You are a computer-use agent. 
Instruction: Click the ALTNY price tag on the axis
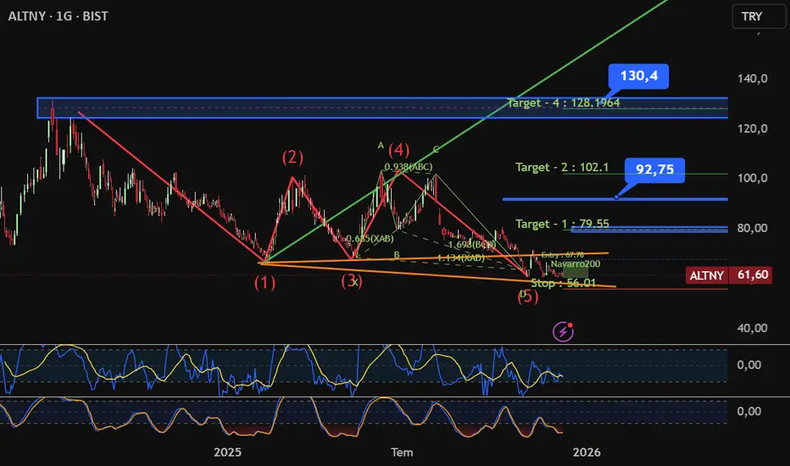click(706, 275)
